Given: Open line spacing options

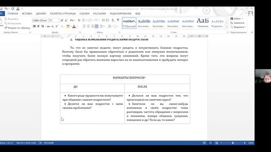Looking at the screenshot, I should coord(102,26).
